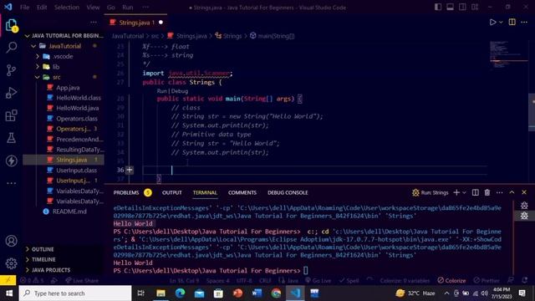Switch to the Output tab
The image size is (535, 301).
coord(172,193)
